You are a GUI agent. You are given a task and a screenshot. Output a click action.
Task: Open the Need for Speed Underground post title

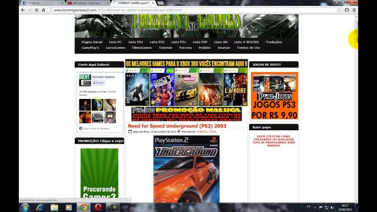pos(177,126)
